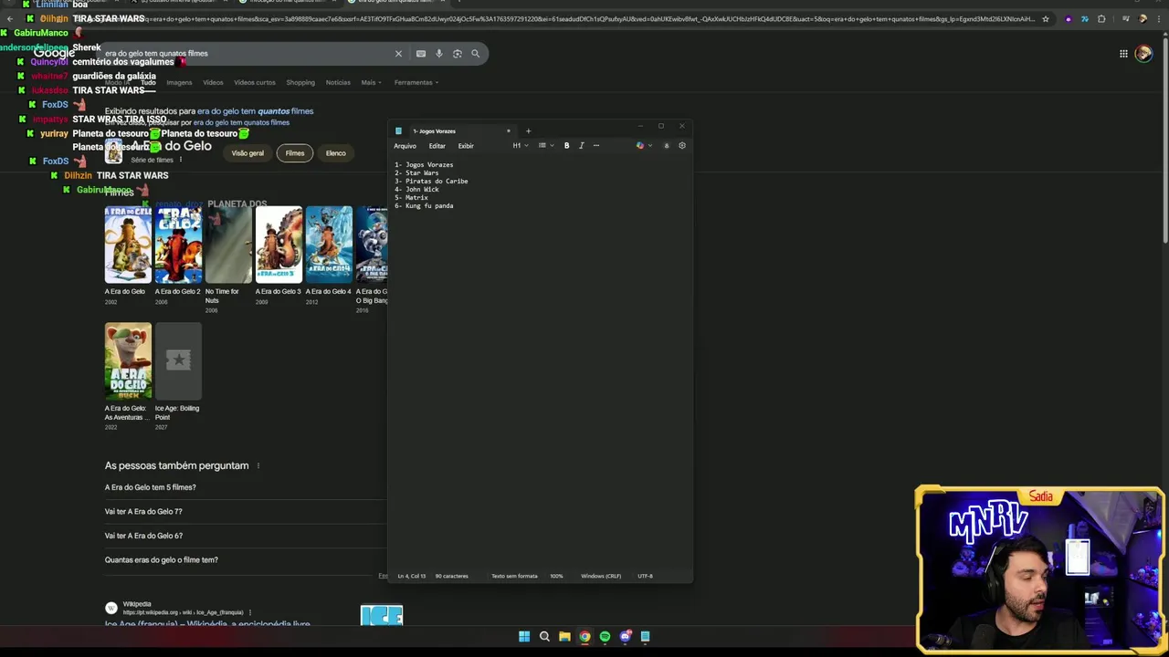Viewport: 1169px width, 657px height.
Task: Toggle bold formatting in Notepad
Action: tap(566, 146)
